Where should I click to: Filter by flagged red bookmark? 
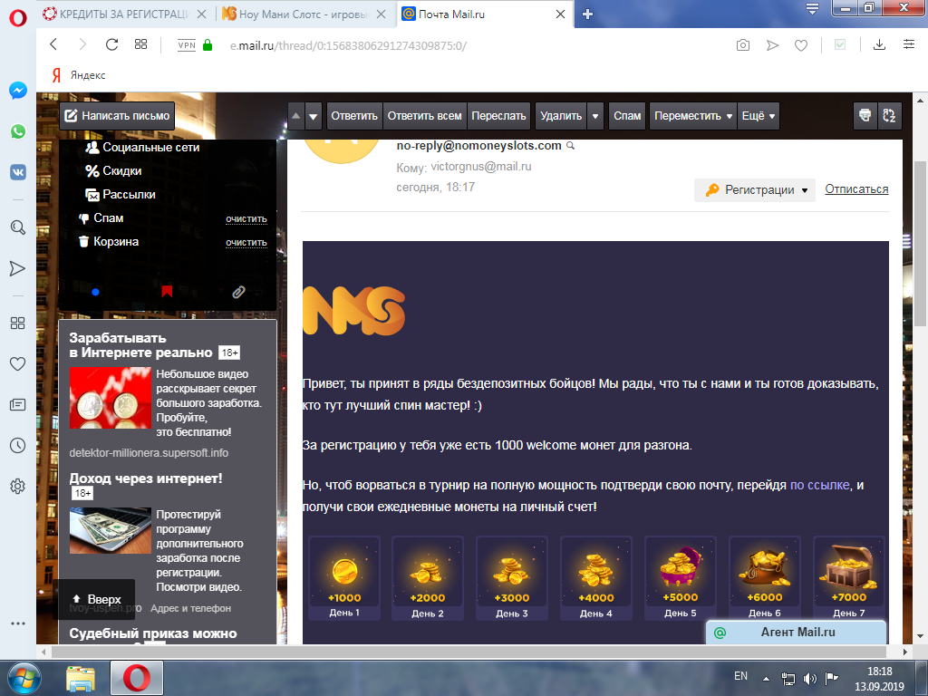(x=167, y=291)
